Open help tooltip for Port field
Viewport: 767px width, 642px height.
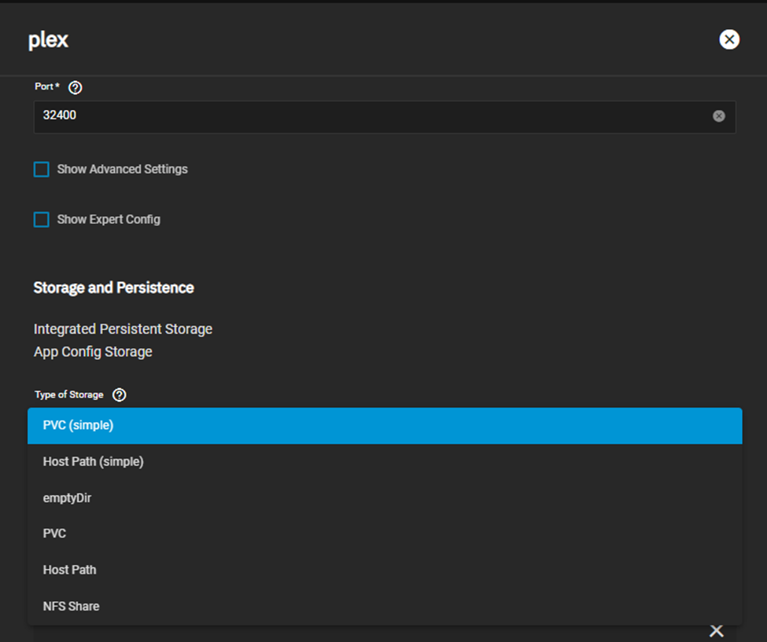click(x=76, y=87)
